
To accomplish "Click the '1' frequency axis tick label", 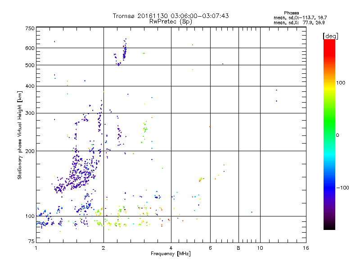I will coord(36,248).
